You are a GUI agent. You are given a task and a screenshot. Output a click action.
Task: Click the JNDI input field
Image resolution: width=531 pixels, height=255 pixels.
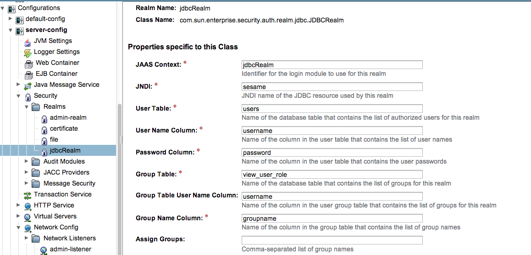[332, 87]
